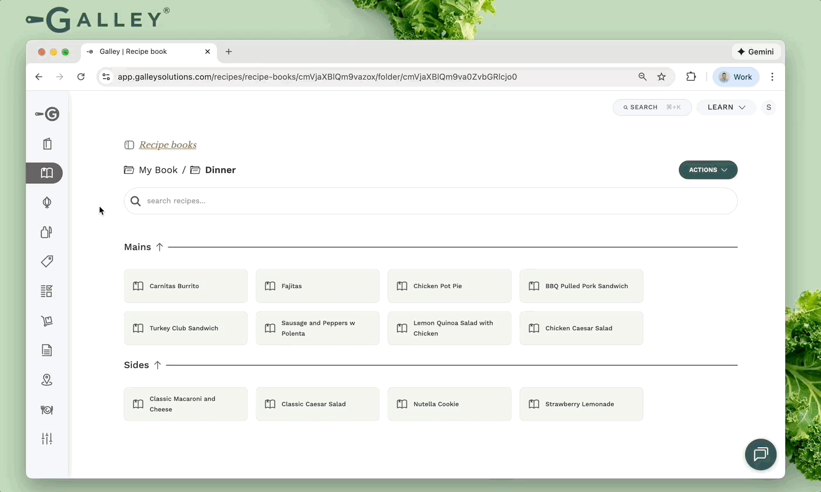The width and height of the screenshot is (821, 492).
Task: Open the settings sliders sidebar icon
Action: [47, 439]
